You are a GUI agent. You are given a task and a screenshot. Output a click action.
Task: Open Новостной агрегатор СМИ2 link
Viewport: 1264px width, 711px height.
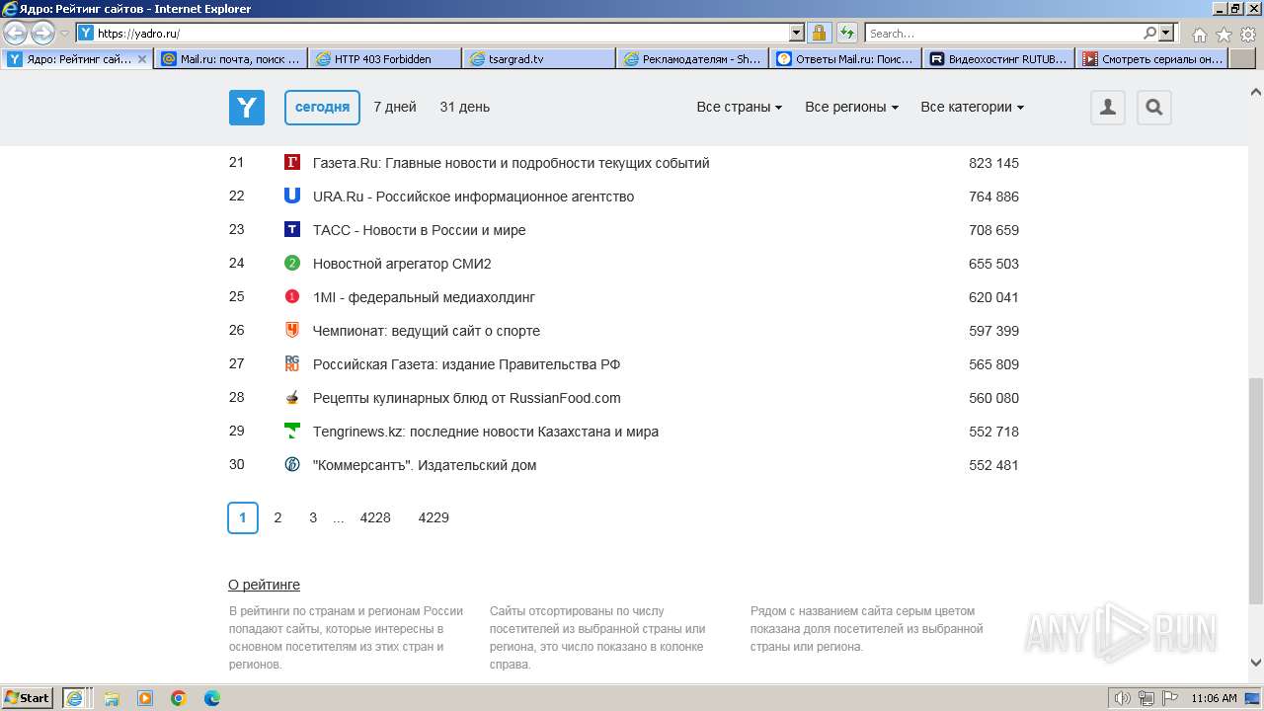402,264
